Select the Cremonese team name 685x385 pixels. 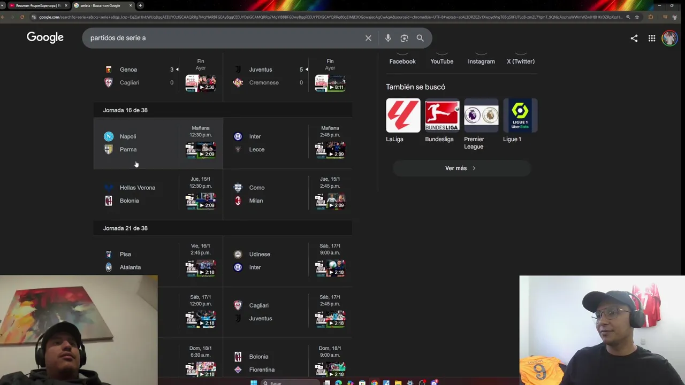[264, 82]
